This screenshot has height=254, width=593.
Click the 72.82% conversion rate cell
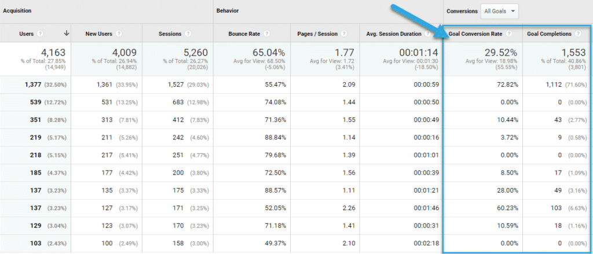pyautogui.click(x=505, y=84)
